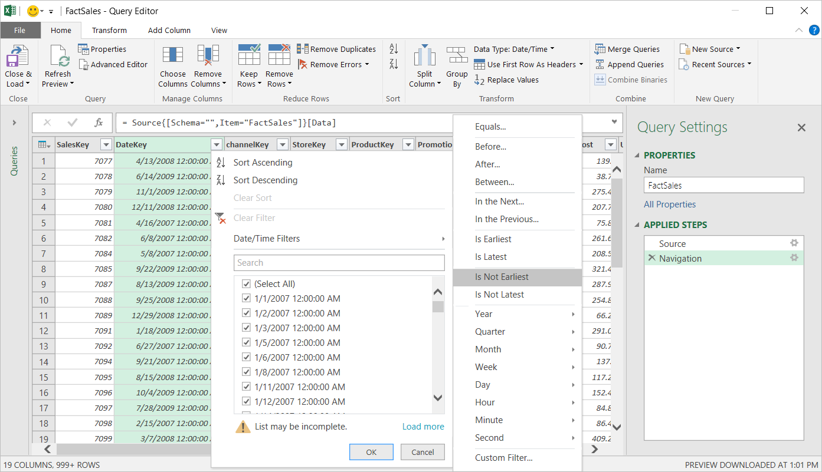Select the Is Not Earliest filter option
This screenshot has height=472, width=822.
(502, 277)
